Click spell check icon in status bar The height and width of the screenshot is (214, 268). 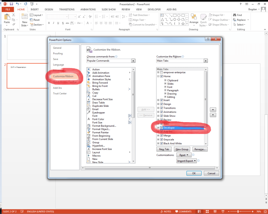click(x=22, y=212)
